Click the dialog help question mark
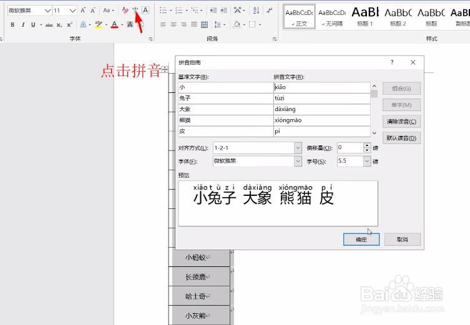This screenshot has width=470, height=325. click(x=392, y=62)
